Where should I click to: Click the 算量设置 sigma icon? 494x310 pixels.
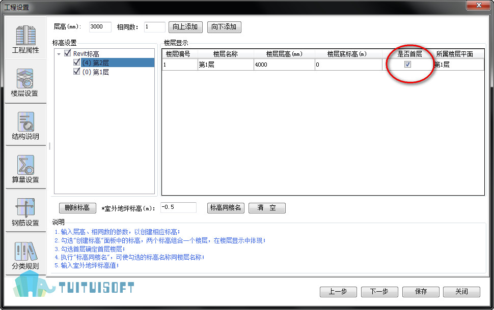point(25,168)
